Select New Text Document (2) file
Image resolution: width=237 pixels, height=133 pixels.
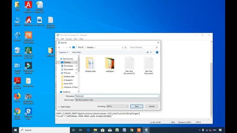pos(129,66)
